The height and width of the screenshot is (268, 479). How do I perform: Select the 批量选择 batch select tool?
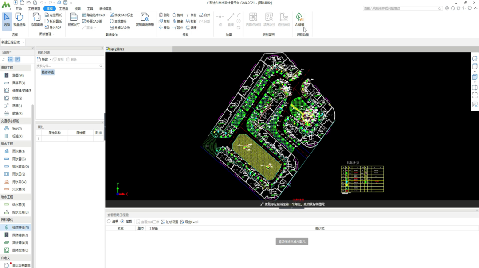pos(19,19)
